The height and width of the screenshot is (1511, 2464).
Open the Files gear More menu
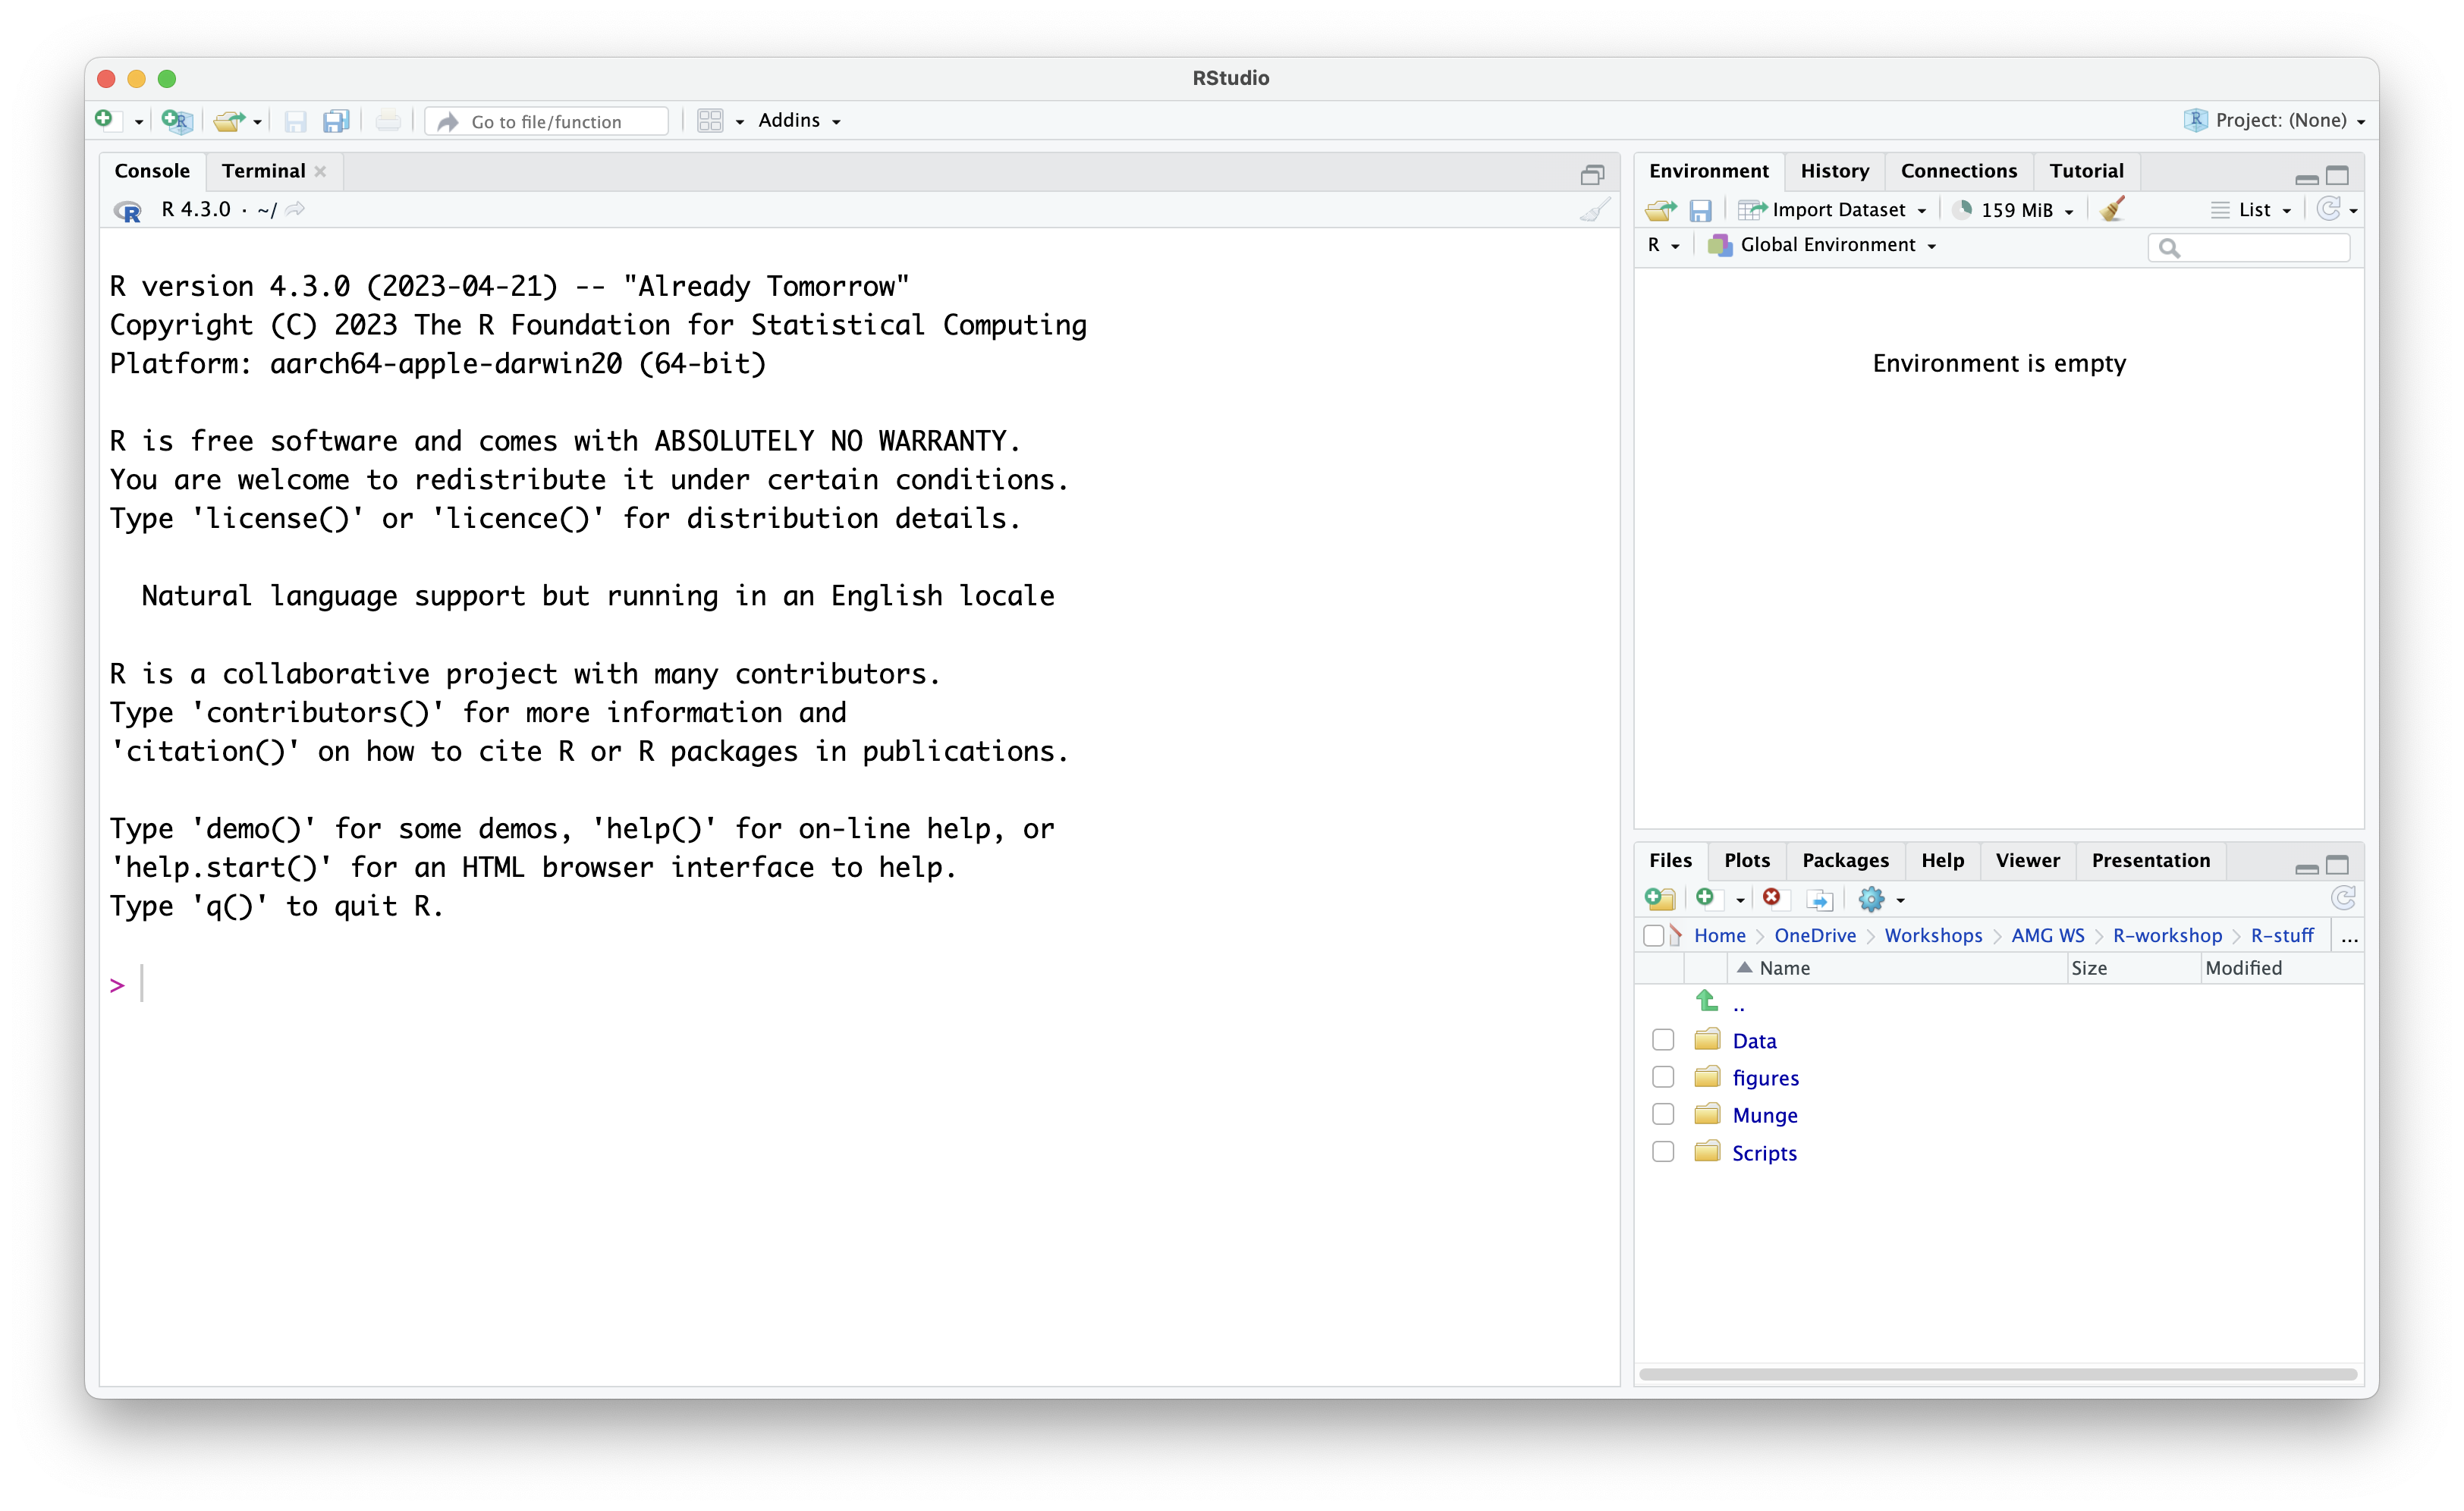[x=1880, y=899]
